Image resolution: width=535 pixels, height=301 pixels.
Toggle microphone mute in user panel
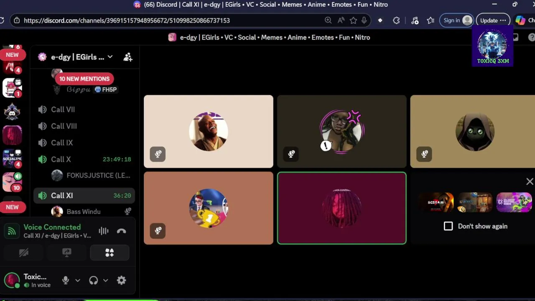pyautogui.click(x=66, y=281)
